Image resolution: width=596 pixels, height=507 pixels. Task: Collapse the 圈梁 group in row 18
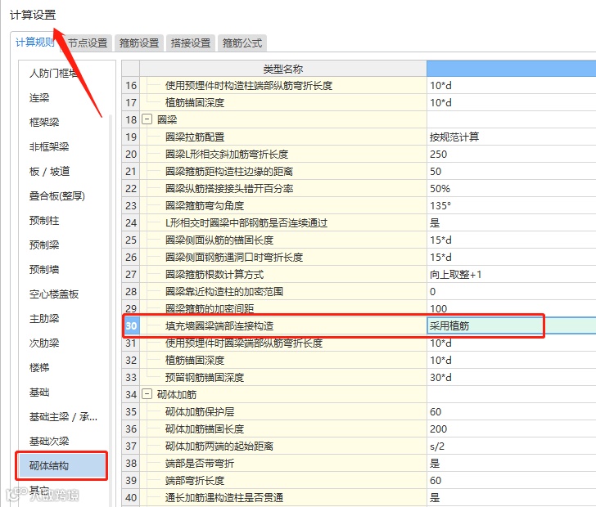147,119
